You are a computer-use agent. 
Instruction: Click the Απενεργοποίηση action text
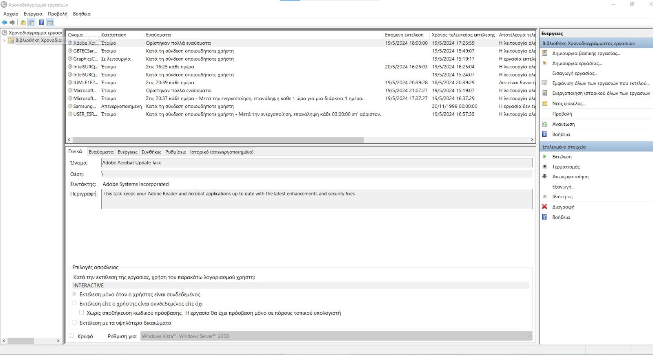[x=570, y=177]
